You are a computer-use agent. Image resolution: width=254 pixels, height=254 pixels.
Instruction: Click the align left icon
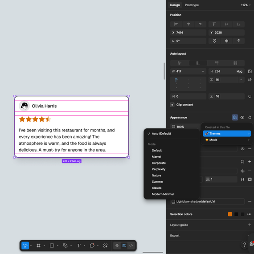[x=176, y=24]
